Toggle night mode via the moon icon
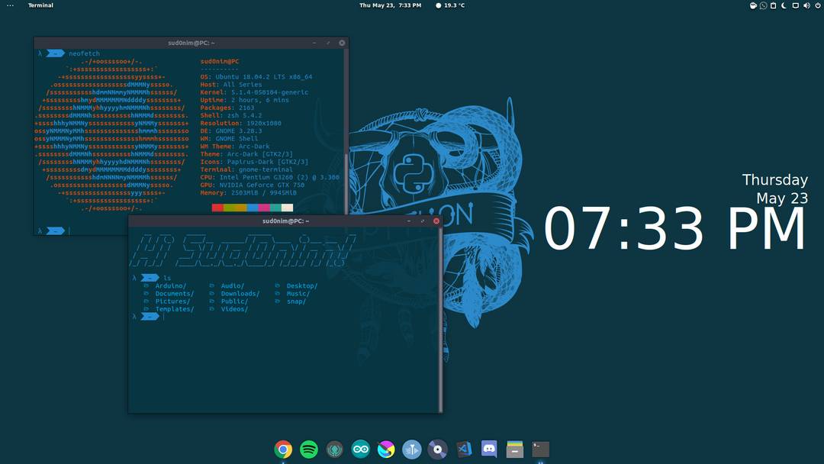Screen dimensions: 824x464 tap(784, 5)
